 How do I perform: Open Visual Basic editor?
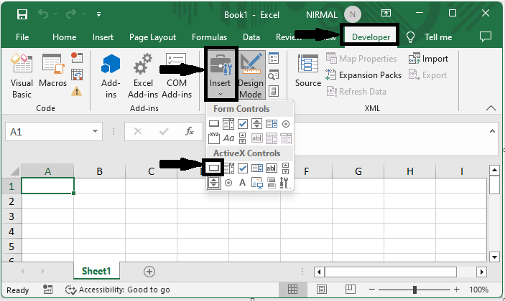22,76
